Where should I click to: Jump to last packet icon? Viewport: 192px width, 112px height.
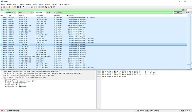(x=37, y=7)
